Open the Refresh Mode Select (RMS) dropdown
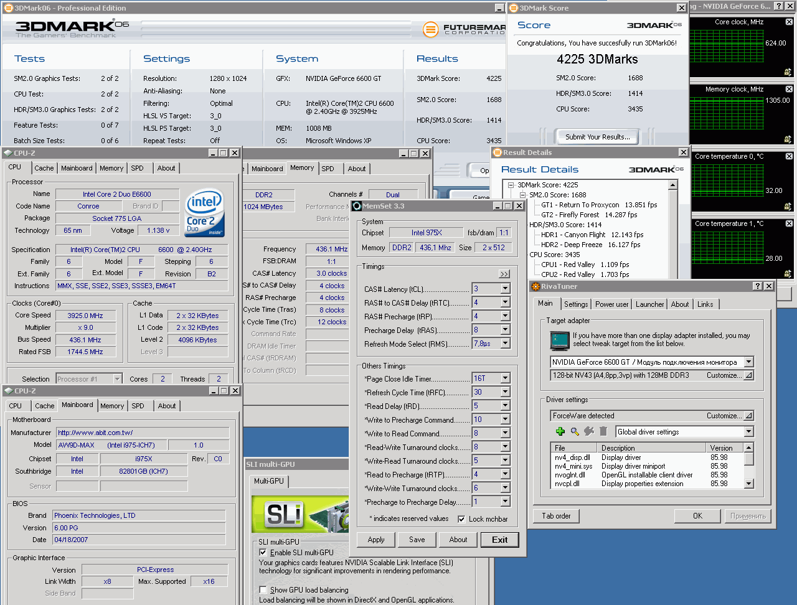The height and width of the screenshot is (605, 797). (505, 344)
